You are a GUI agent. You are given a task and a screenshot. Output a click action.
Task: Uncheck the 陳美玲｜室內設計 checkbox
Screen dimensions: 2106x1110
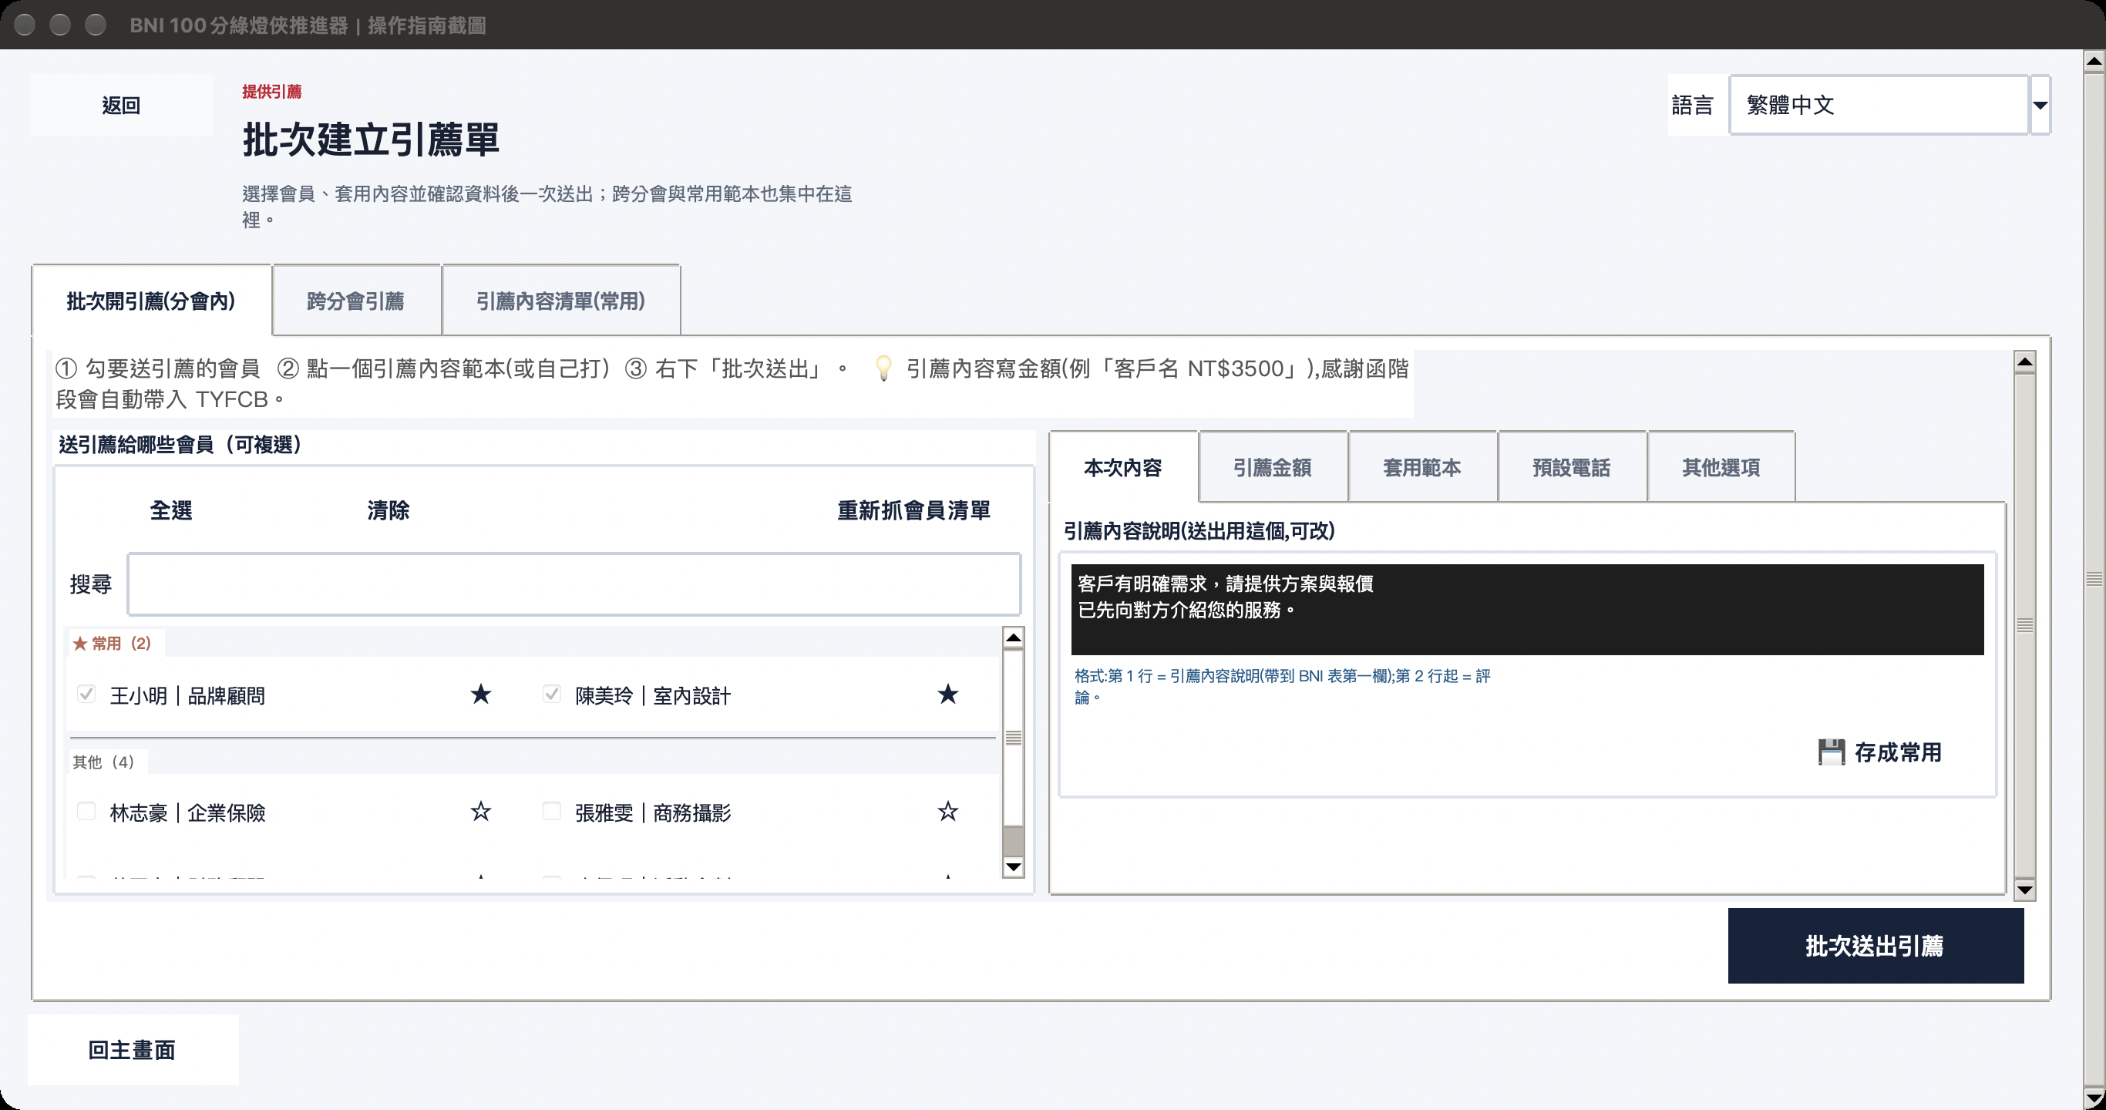pos(552,695)
